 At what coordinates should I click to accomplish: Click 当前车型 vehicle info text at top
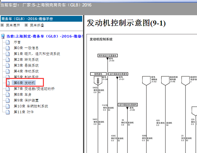tap(46, 5)
